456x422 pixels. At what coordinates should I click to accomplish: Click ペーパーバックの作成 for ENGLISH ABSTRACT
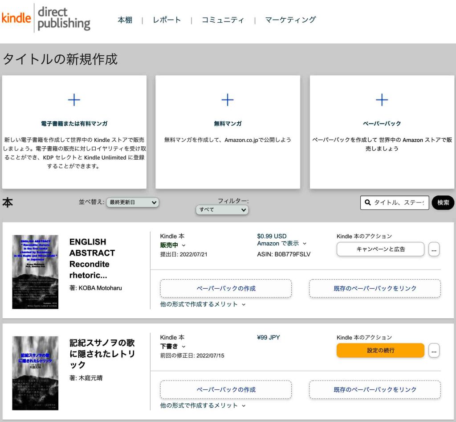[x=226, y=289]
